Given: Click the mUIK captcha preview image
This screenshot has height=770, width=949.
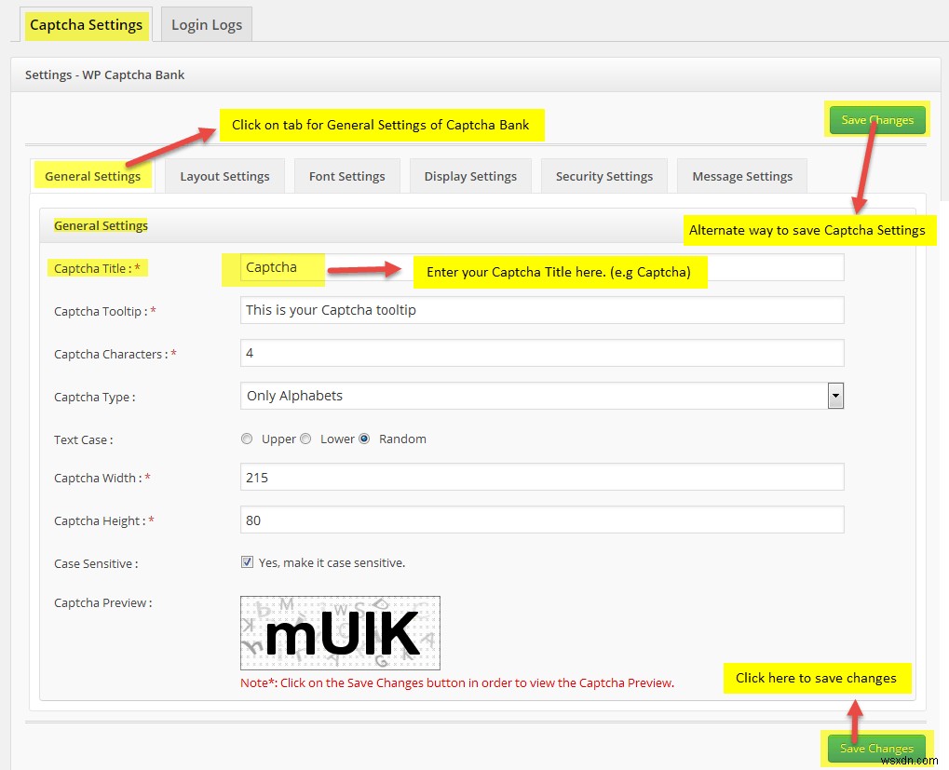Looking at the screenshot, I should pyautogui.click(x=340, y=632).
